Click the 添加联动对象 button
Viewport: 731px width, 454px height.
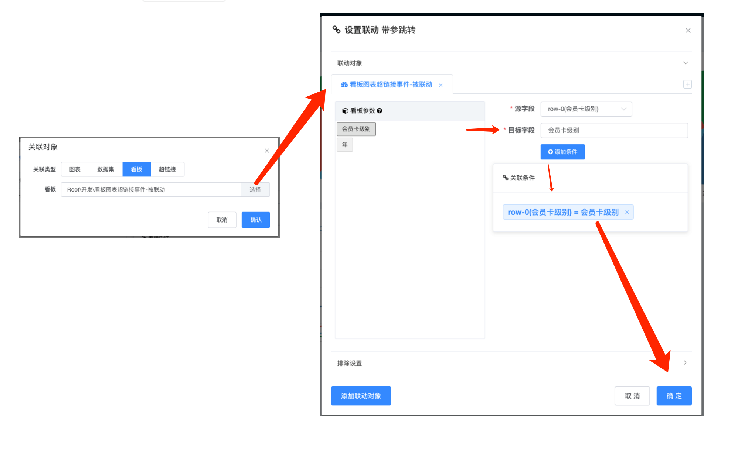[x=361, y=396]
